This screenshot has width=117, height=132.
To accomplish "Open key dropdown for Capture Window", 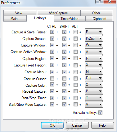I will [94, 45].
